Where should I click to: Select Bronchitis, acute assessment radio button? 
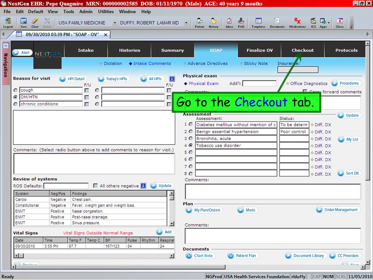pos(191,138)
